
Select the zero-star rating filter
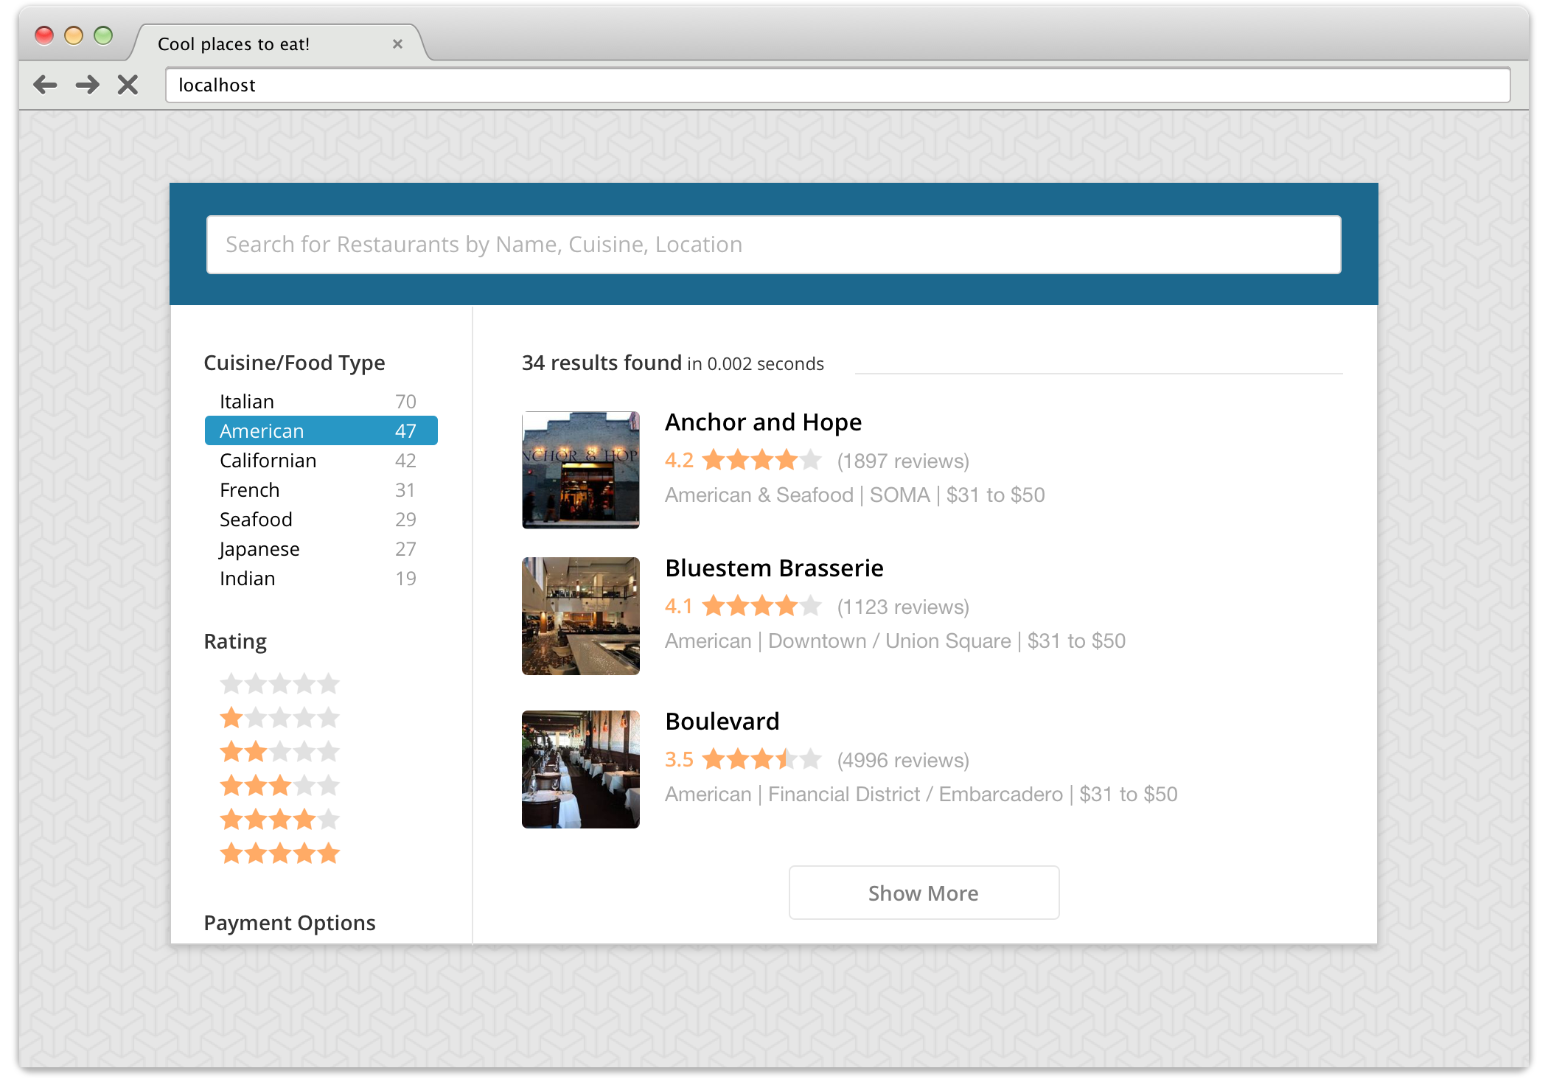point(279,684)
